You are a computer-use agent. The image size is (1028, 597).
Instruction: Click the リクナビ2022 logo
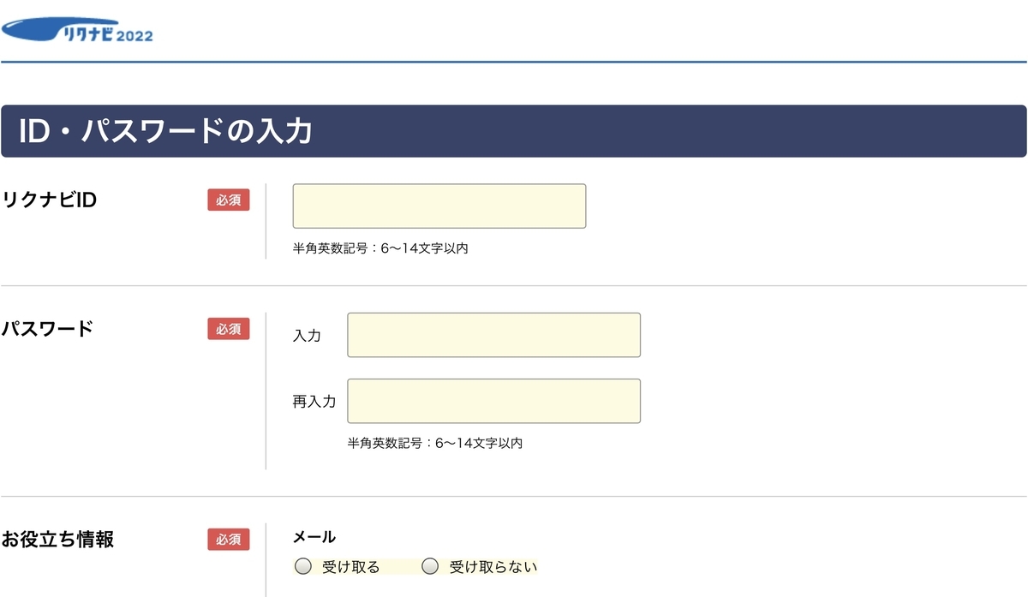[77, 28]
